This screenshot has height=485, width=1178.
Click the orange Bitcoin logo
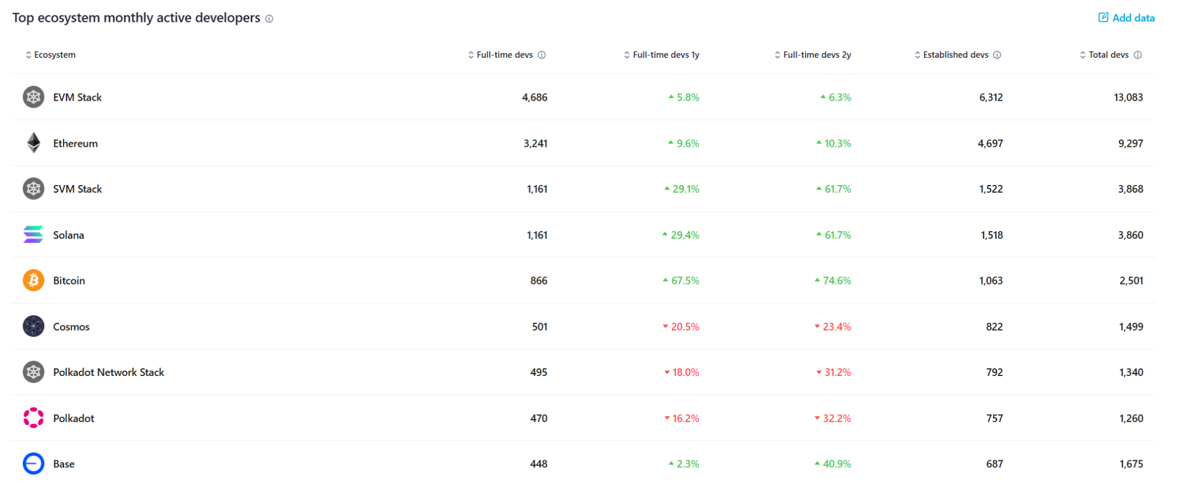[x=34, y=281]
